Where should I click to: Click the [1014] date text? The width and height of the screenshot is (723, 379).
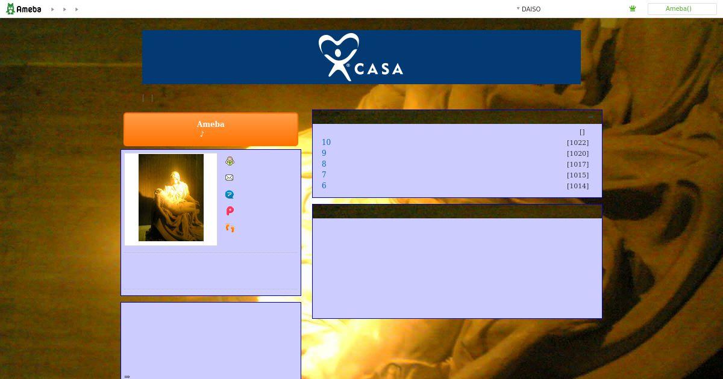point(578,186)
